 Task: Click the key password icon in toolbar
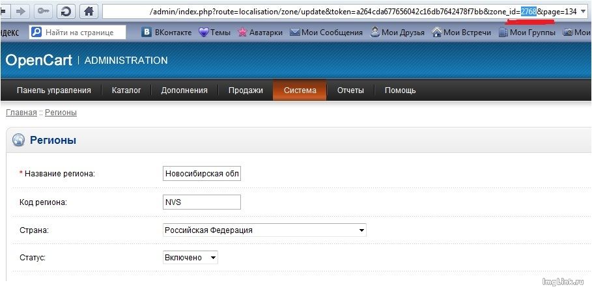[43, 12]
